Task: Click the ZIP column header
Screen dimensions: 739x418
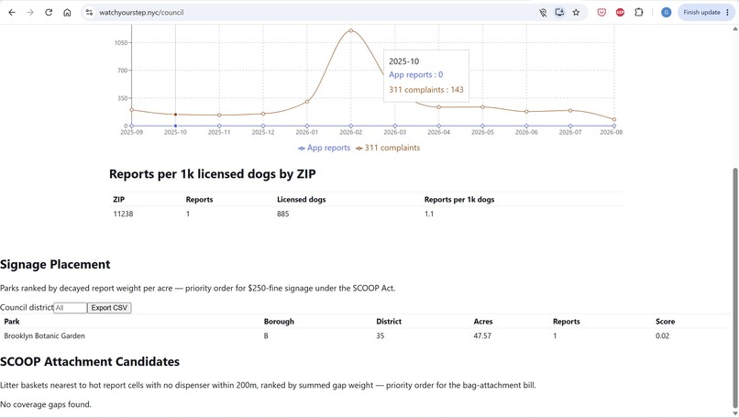Action: click(119, 200)
